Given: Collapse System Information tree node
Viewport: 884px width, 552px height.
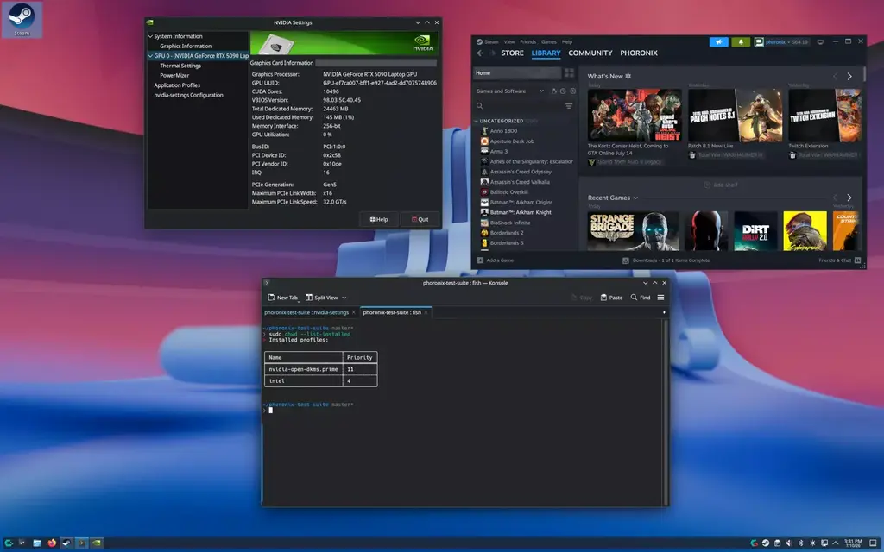Looking at the screenshot, I should [x=150, y=36].
